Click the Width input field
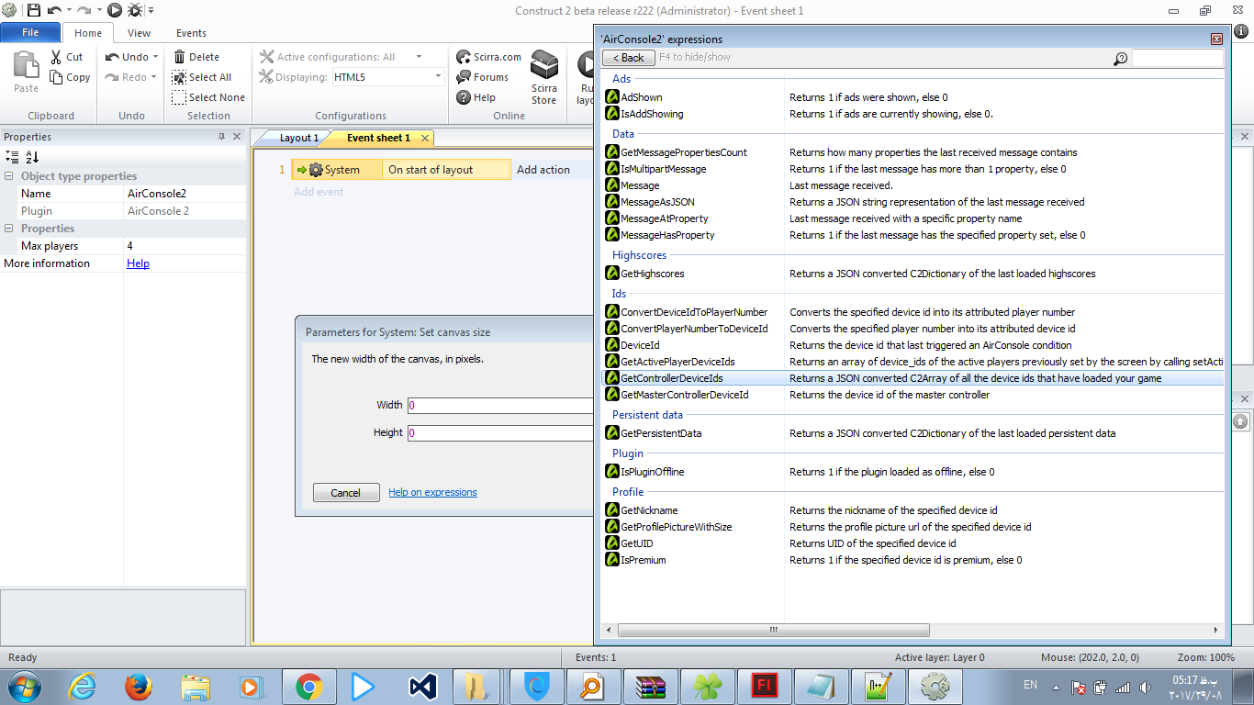The image size is (1254, 705). 499,405
